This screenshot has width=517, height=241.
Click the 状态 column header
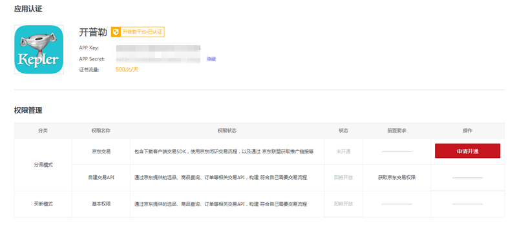tap(343, 131)
